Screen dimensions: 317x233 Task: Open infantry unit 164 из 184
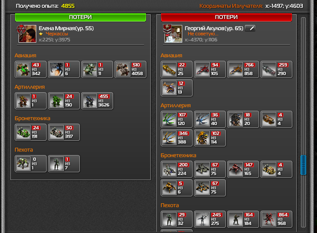click(x=243, y=219)
